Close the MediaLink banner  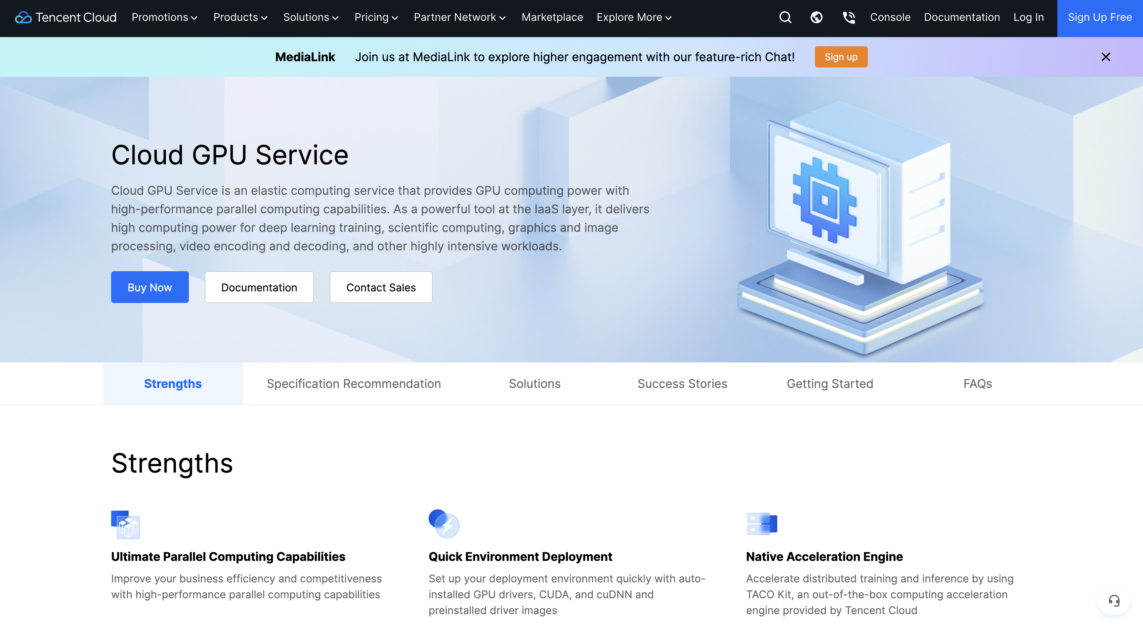click(x=1105, y=57)
